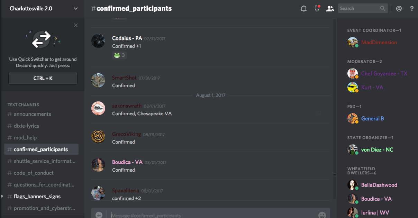Open MadDimension member profile

coord(379,43)
